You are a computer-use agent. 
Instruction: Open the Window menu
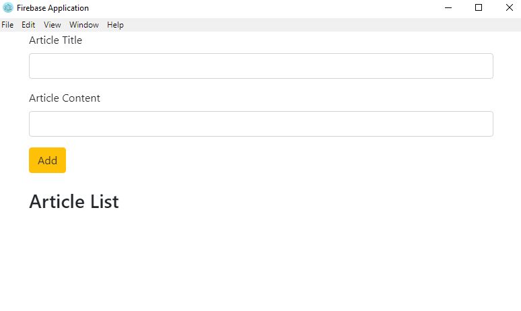[x=84, y=25]
